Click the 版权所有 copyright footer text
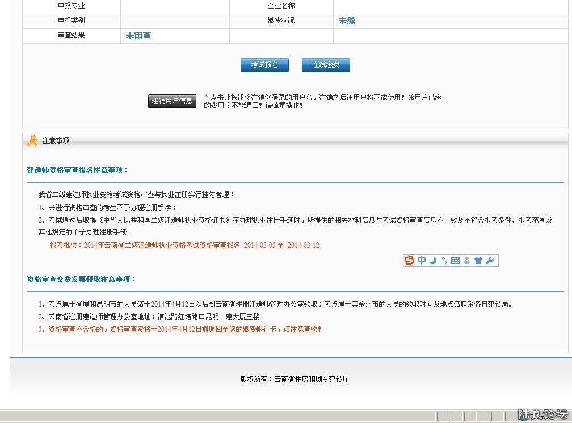 point(295,379)
